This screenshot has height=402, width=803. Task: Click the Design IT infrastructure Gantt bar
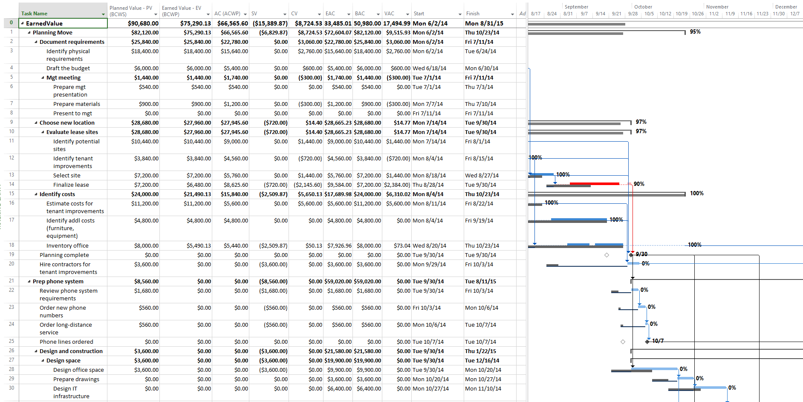click(711, 388)
